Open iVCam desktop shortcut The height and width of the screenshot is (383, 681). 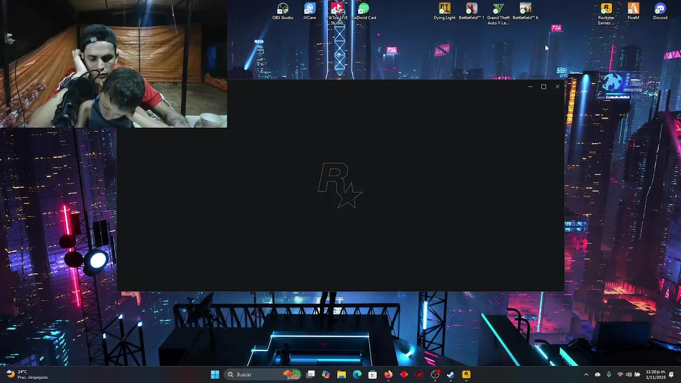point(310,11)
